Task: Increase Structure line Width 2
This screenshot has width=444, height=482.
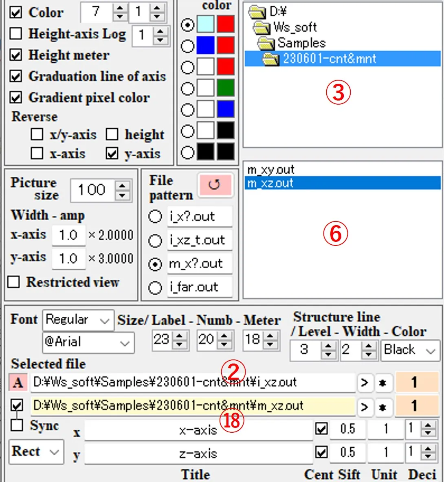Action: click(x=368, y=346)
